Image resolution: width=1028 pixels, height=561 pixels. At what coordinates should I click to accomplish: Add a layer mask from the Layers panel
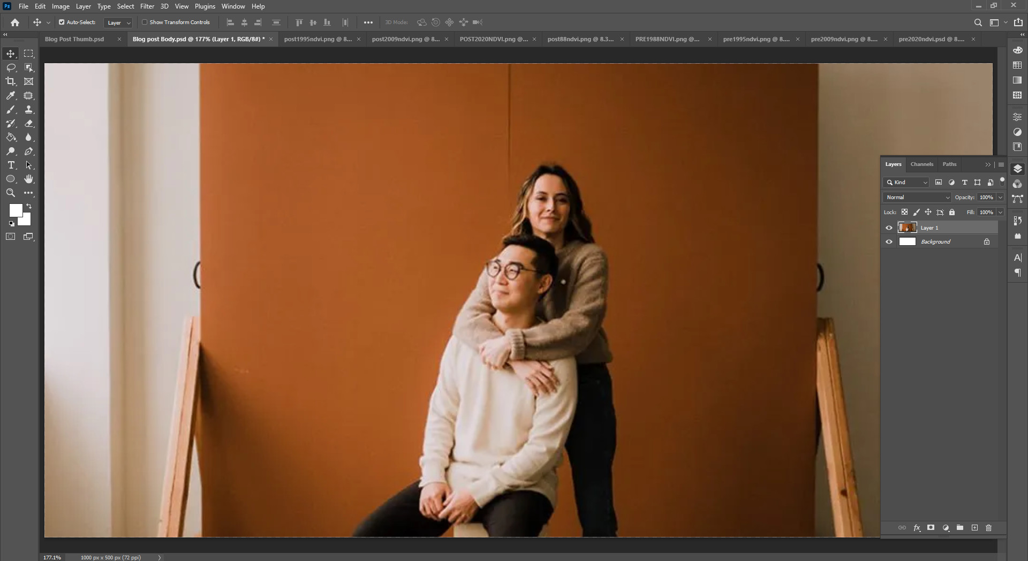click(931, 528)
